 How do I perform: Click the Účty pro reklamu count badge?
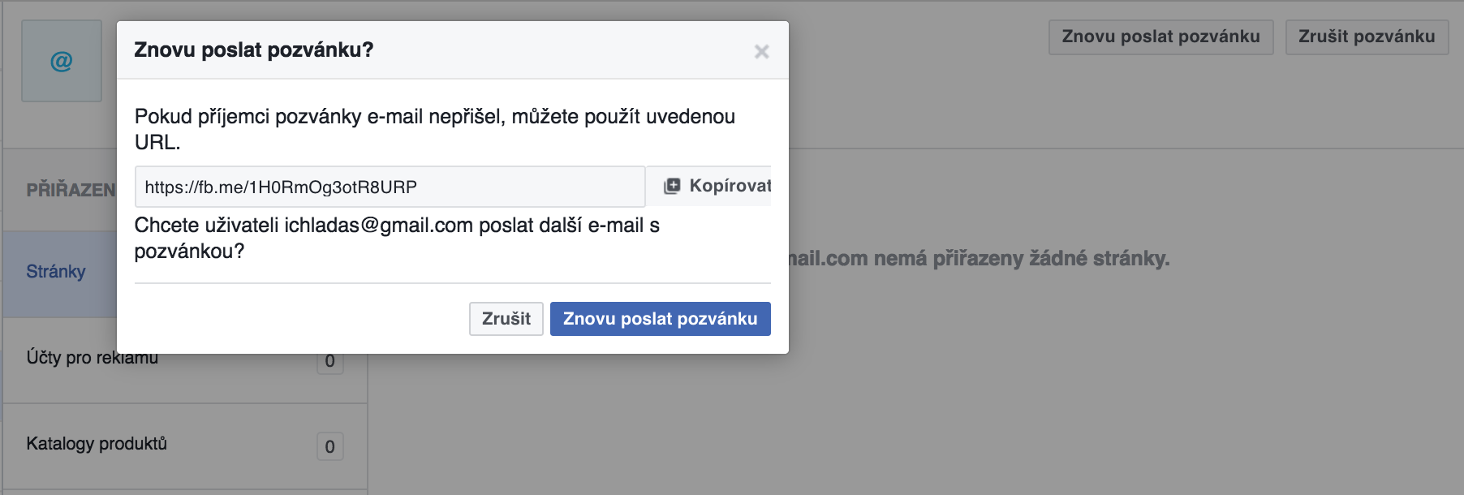coord(329,362)
